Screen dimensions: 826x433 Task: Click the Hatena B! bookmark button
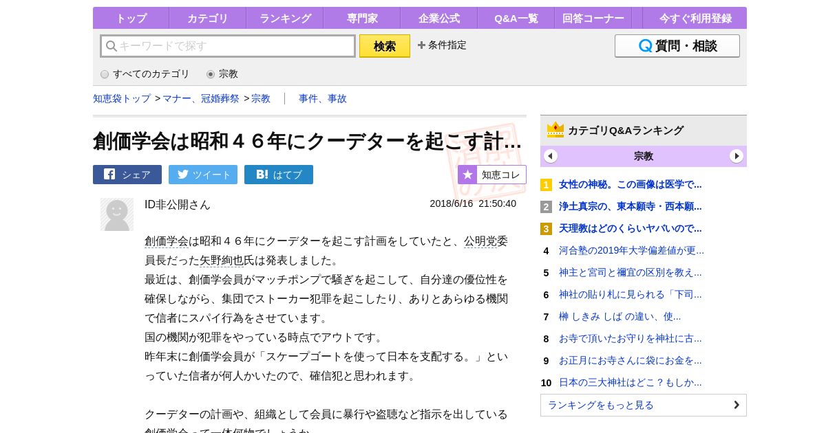pos(279,175)
